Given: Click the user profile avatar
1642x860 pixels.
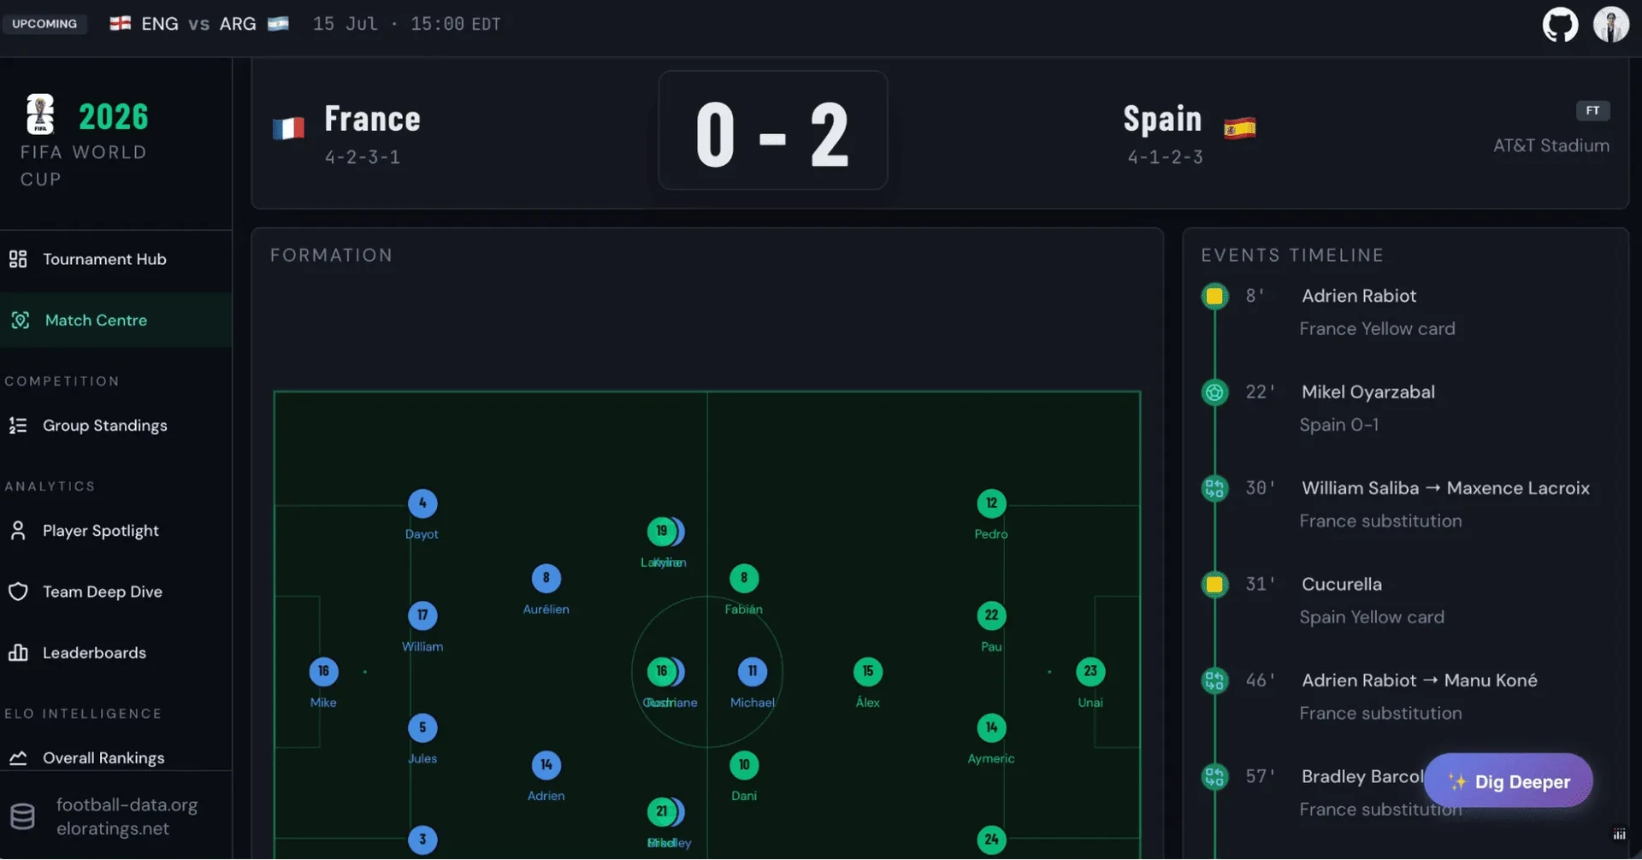Looking at the screenshot, I should tap(1610, 24).
